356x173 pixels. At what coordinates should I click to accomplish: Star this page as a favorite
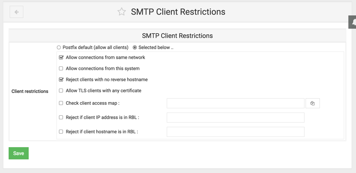click(x=121, y=12)
